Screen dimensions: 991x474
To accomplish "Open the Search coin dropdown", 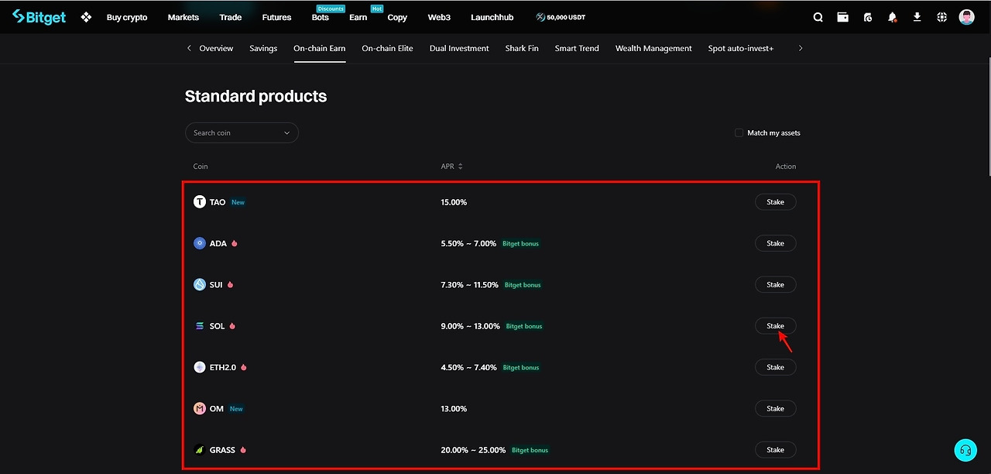I will tap(242, 132).
